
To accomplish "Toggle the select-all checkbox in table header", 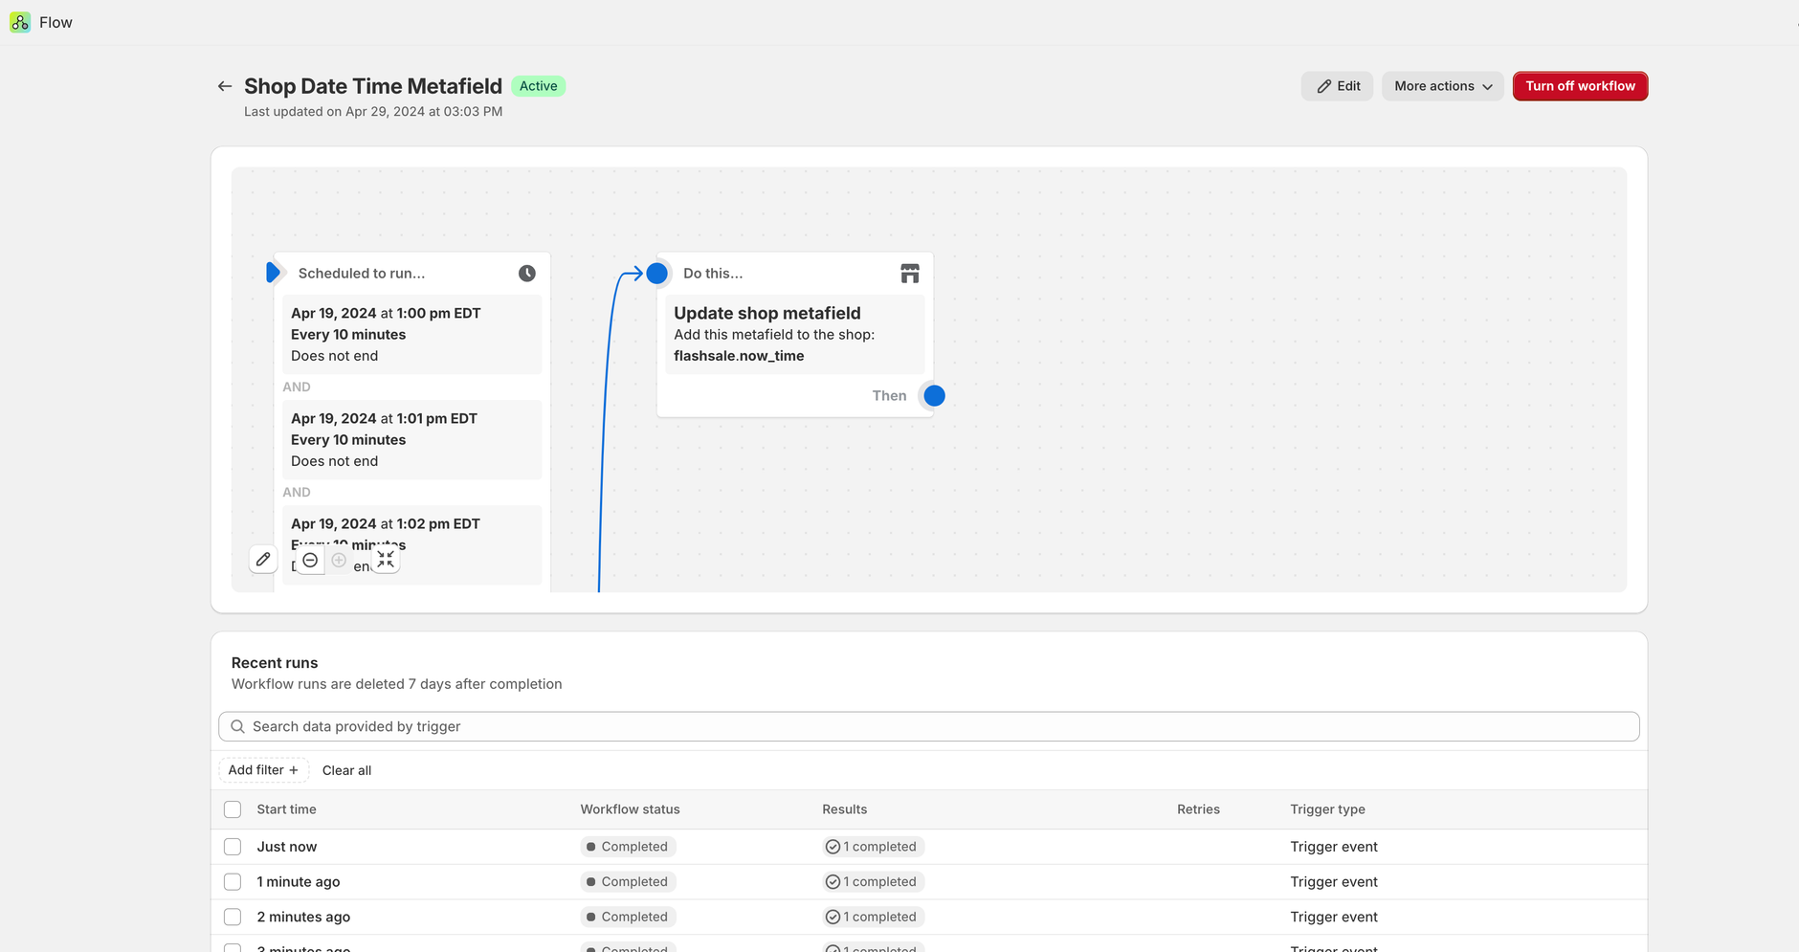I will (x=233, y=809).
